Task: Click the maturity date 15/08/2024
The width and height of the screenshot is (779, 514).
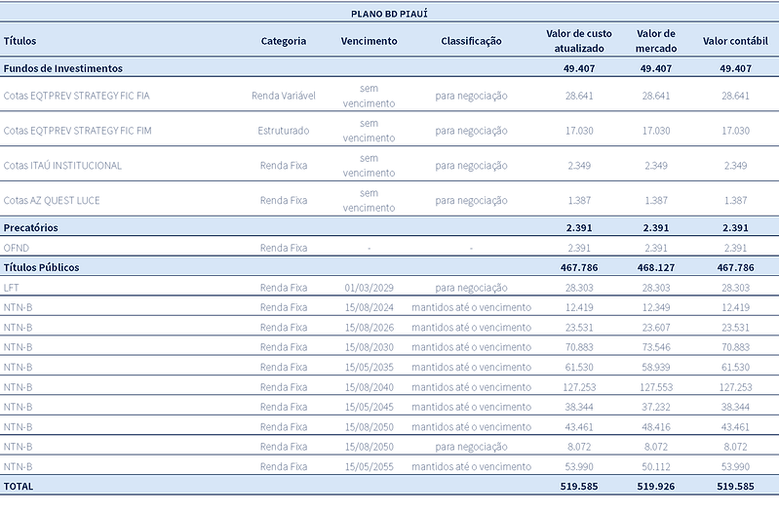Action: 369,307
